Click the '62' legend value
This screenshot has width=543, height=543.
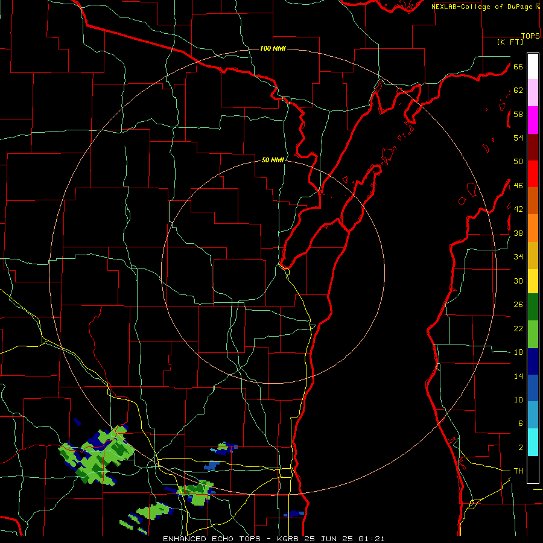518,91
